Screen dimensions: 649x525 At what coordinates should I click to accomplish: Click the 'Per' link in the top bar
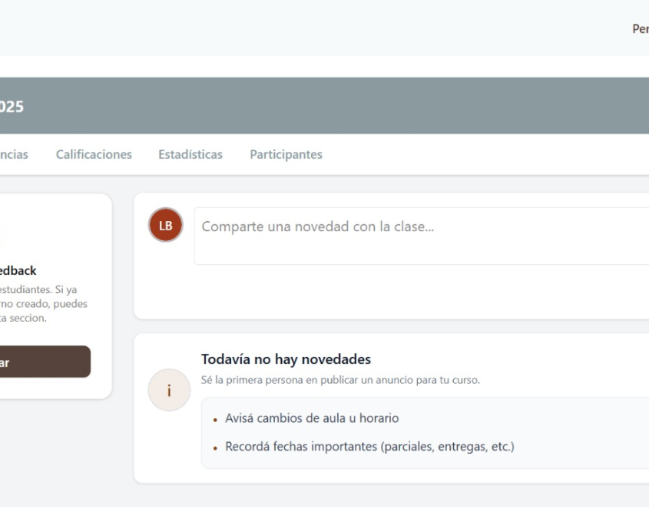(640, 28)
